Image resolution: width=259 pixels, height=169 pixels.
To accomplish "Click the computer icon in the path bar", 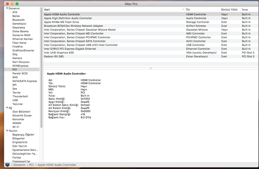I will [7, 165].
